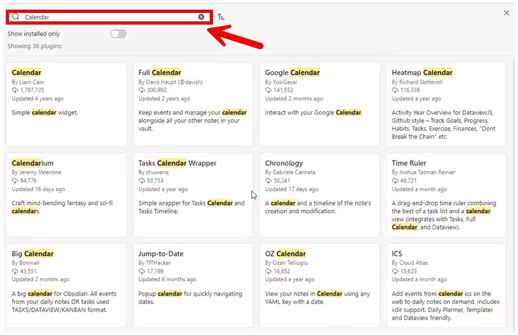Select the Big Calendar plugin title
The height and width of the screenshot is (335, 518).
coord(32,253)
